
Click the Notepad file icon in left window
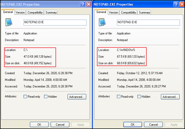tap(9, 22)
